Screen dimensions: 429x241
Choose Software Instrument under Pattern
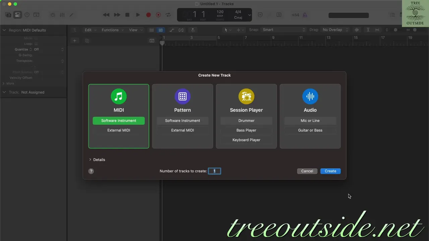click(182, 120)
